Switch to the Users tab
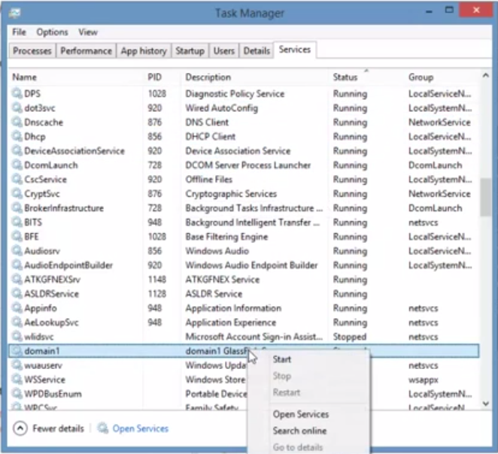This screenshot has width=498, height=454. [224, 51]
